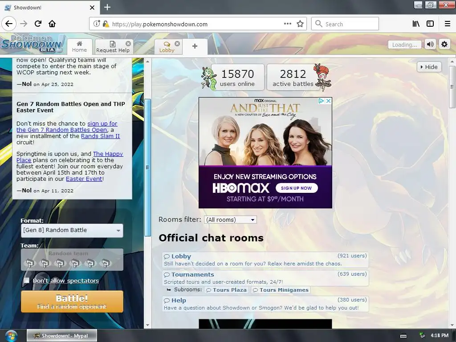Close the Lobby room tab
The height and width of the screenshot is (342, 456).
tap(177, 43)
